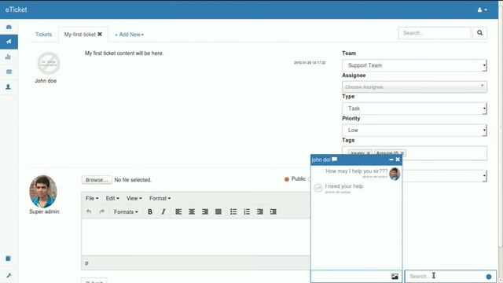This screenshot has height=283, width=503.
Task: Open the Choose Assignee dropdown
Action: click(414, 87)
